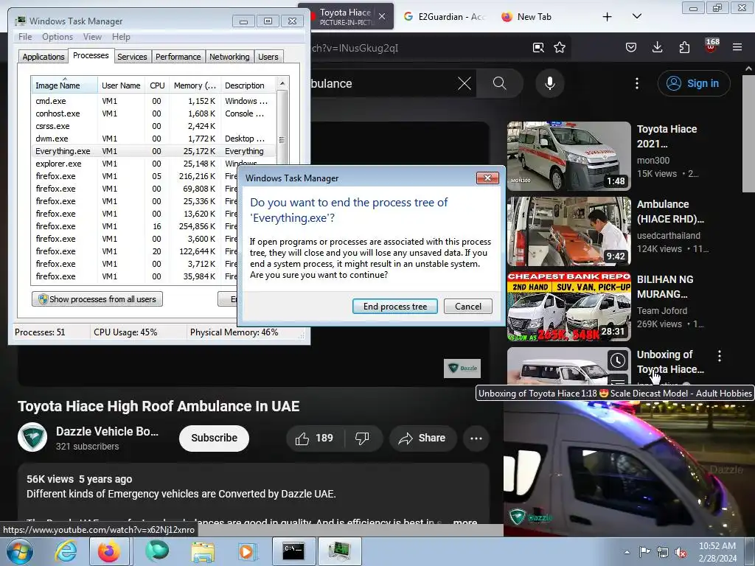
Task: Open the File menu in Task Manager
Action: click(x=25, y=37)
